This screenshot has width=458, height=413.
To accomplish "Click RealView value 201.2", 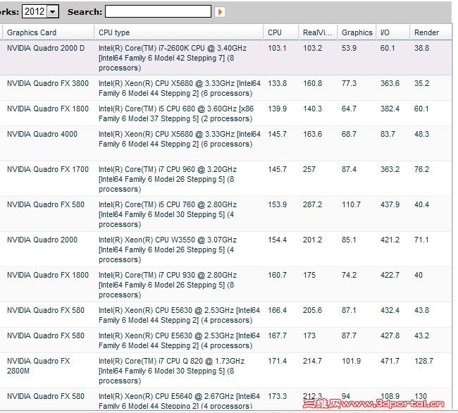I will [x=312, y=240].
